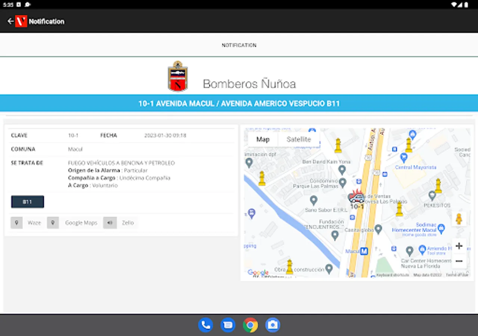This screenshot has width=478, height=336.
Task: Tap the Macul metro station icon
Action: [364, 251]
